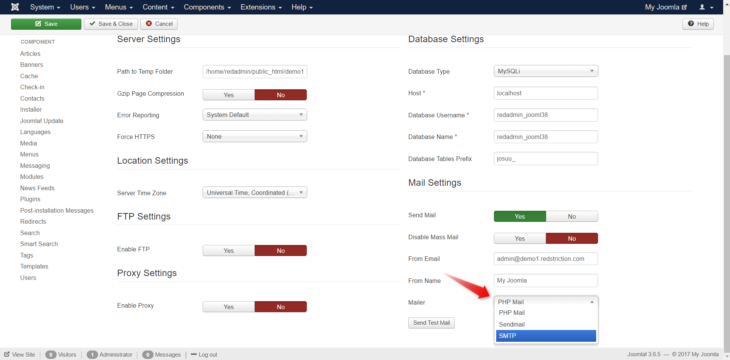Open the Users menu in top bar

[x=83, y=7]
